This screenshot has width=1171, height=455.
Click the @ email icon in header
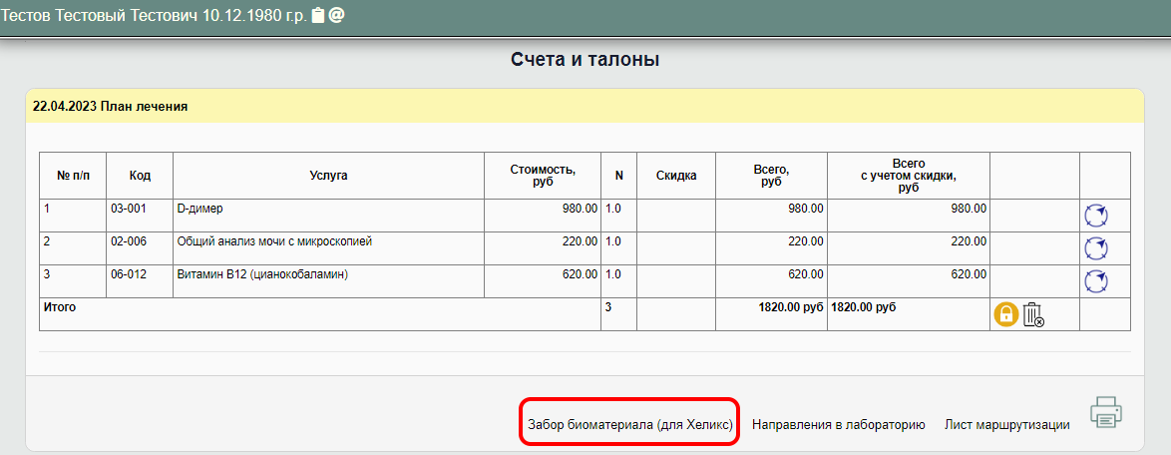click(x=336, y=16)
